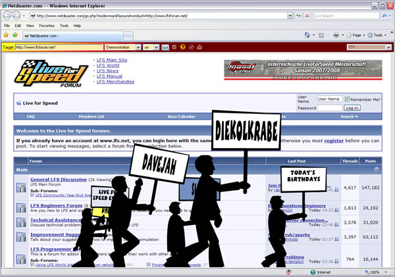Open the LFS Programmer forum folder icon

pyautogui.click(x=21, y=259)
